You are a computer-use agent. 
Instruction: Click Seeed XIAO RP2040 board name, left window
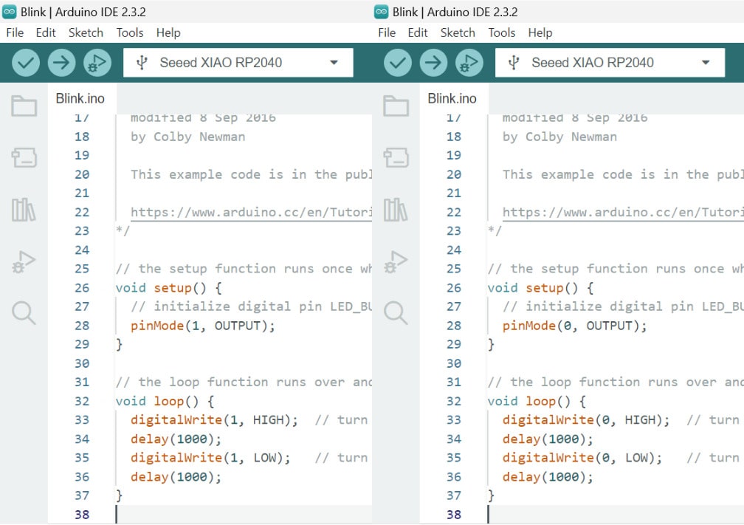pyautogui.click(x=221, y=63)
